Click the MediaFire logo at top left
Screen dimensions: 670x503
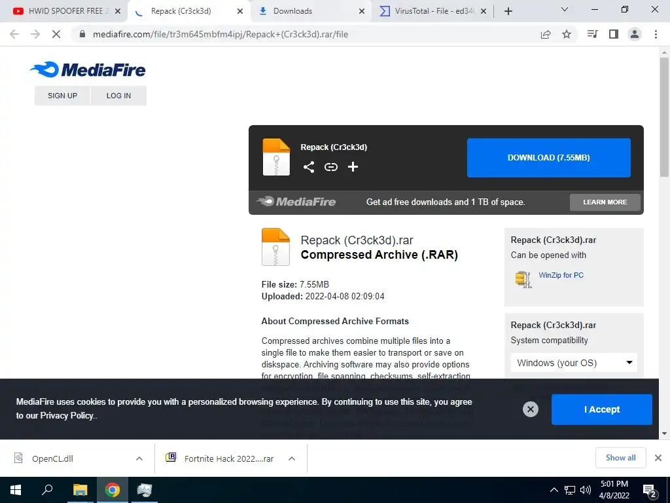pos(88,69)
